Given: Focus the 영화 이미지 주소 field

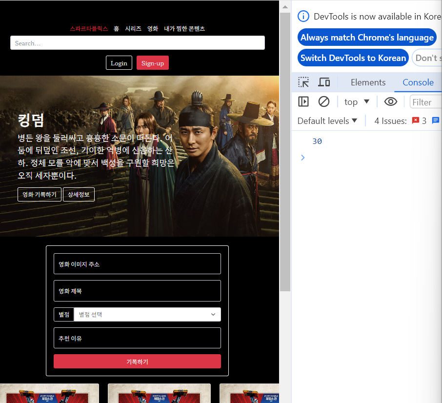Looking at the screenshot, I should [137, 264].
